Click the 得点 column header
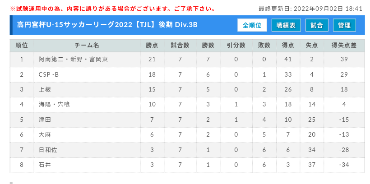The width and height of the screenshot is (370, 184). pos(288,46)
